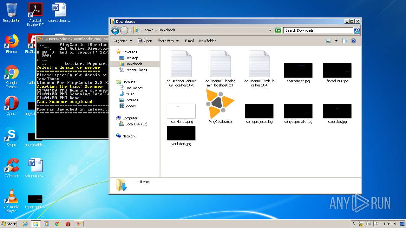Select listsfriends.png thumbnail
This screenshot has height=228, width=406.
tap(181, 111)
